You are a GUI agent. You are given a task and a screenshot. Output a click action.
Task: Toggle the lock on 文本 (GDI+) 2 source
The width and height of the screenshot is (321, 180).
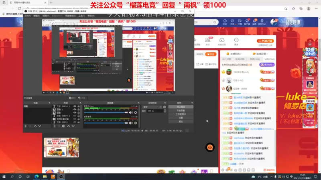(x=78, y=116)
